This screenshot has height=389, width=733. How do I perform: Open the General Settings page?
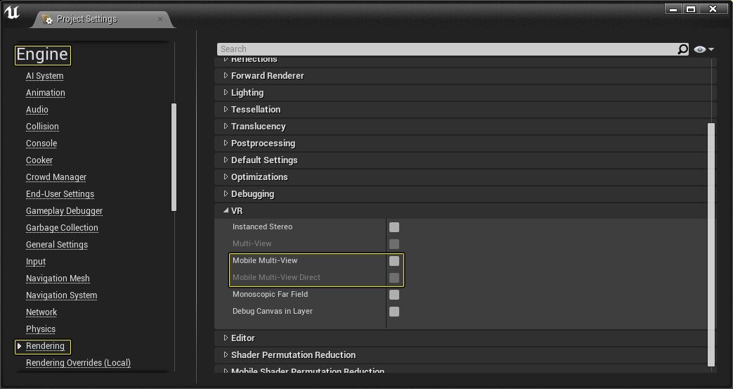click(56, 244)
